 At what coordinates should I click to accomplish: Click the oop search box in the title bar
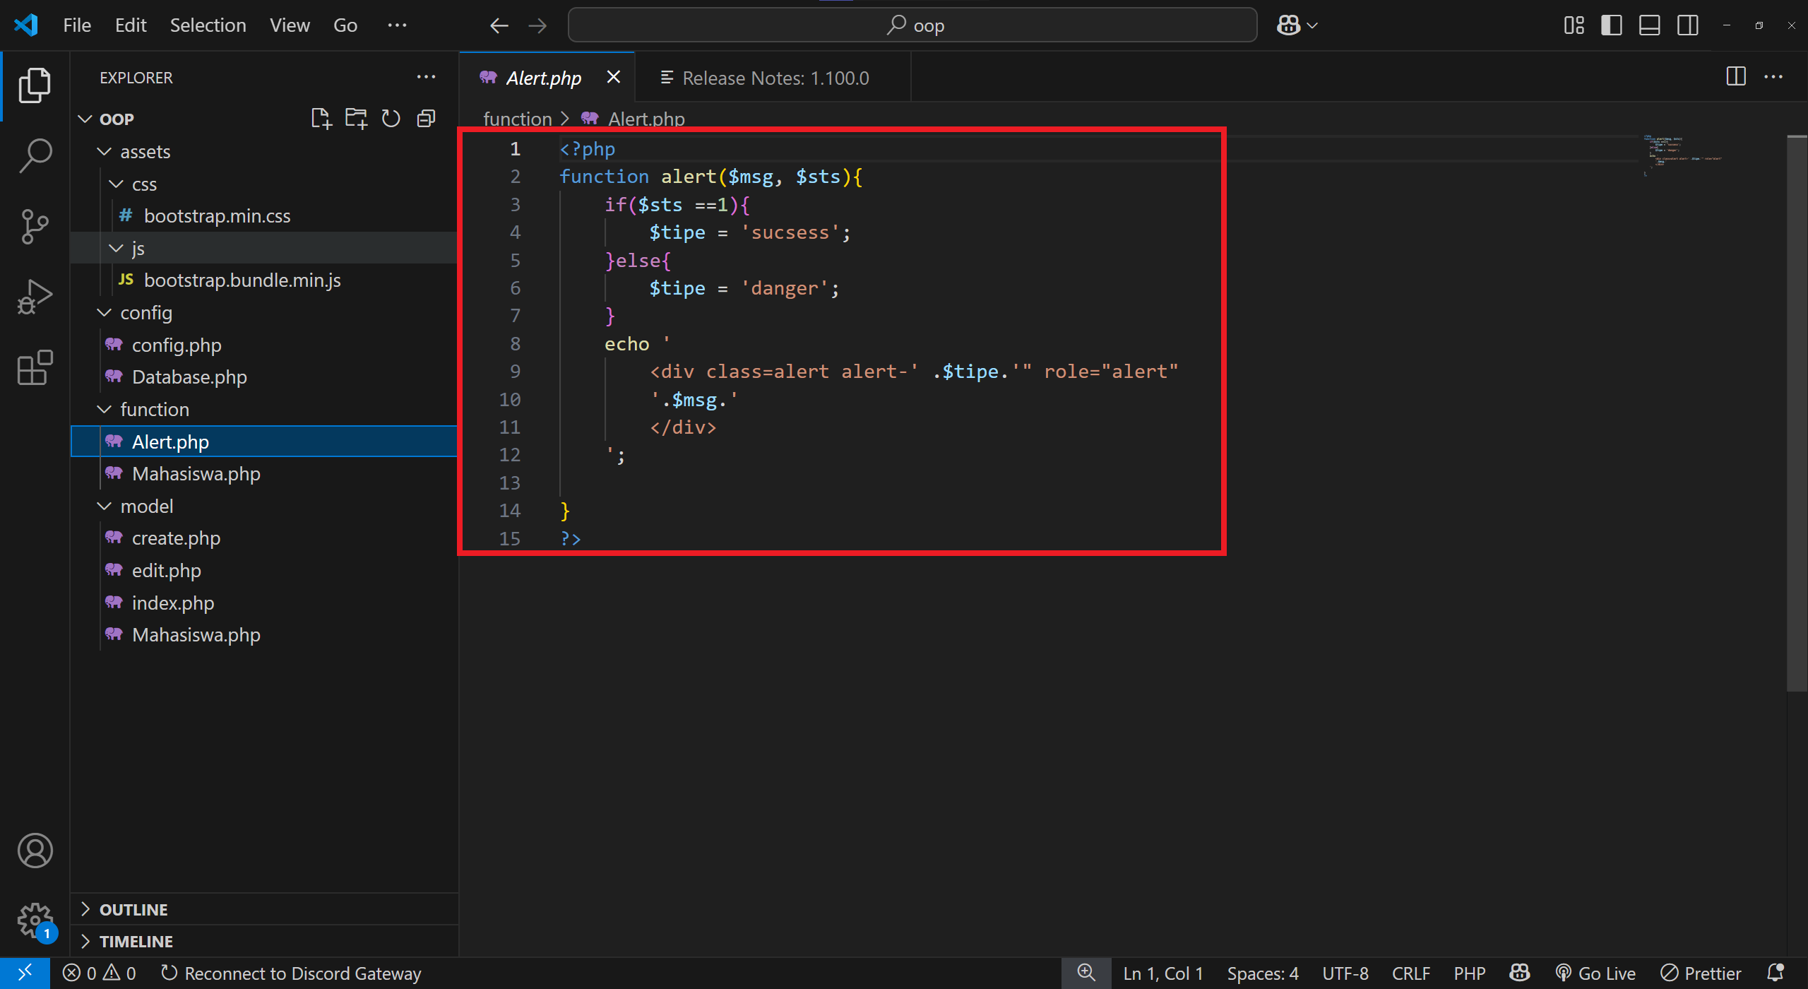point(912,25)
